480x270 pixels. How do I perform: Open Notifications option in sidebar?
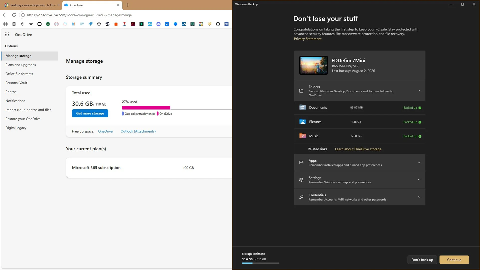pos(29,101)
